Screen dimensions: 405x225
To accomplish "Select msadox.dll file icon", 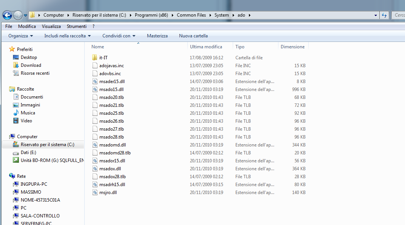I will pyautogui.click(x=95, y=168).
